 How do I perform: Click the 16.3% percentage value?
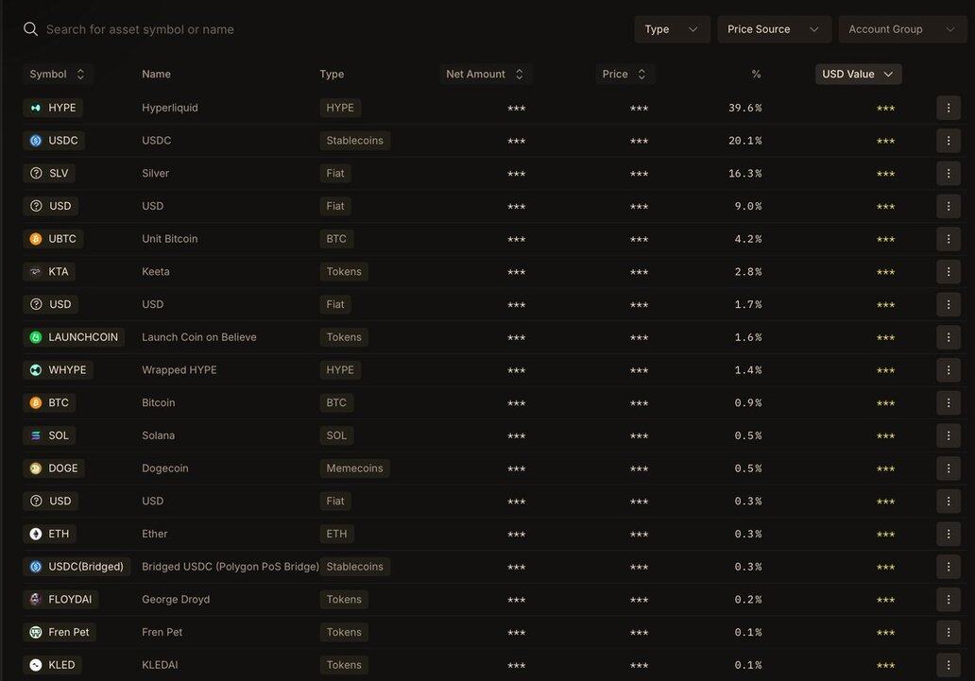(x=744, y=174)
